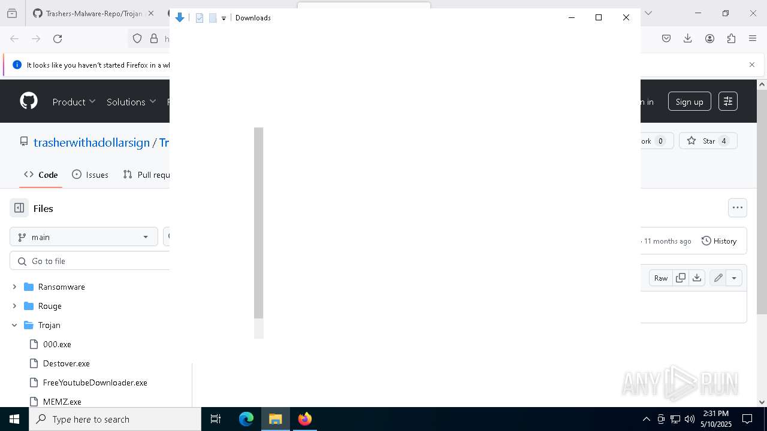
Task: Click New folder icon in Downloads toolbar
Action: pyautogui.click(x=213, y=18)
